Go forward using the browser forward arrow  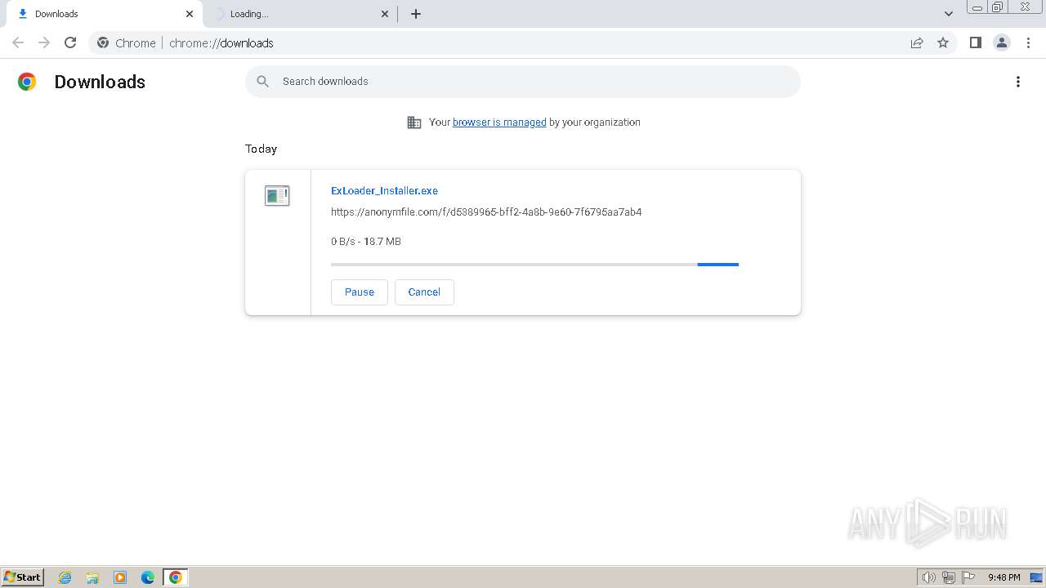click(x=44, y=42)
